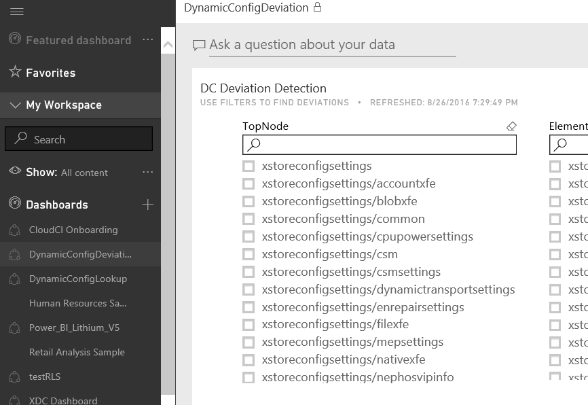Viewport: 588px width, 405px height.
Task: Open CloudCI Onboarding dashboard
Action: click(x=73, y=230)
